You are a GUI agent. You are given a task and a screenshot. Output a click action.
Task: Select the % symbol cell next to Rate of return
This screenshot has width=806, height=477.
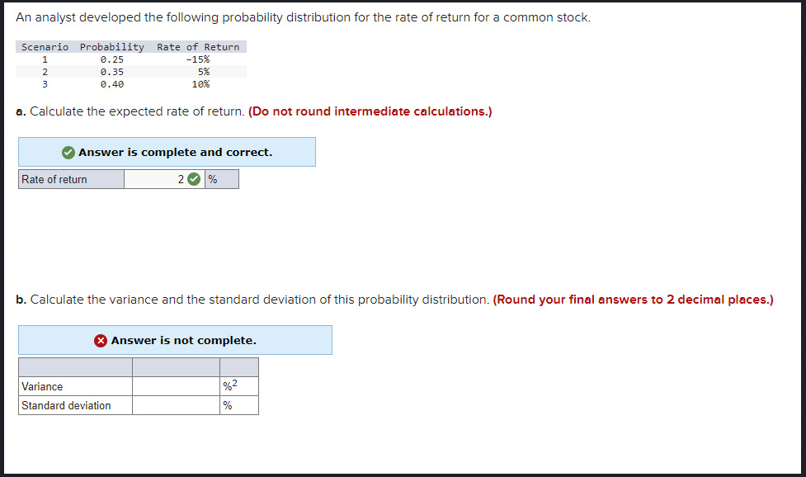click(x=221, y=178)
